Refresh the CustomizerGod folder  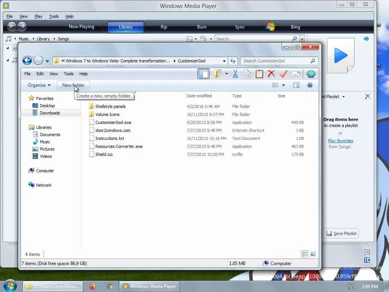(x=233, y=61)
